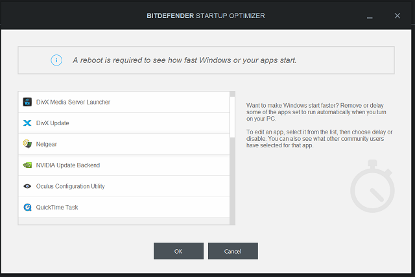Click the DivX Media Server Launcher icon

(27, 102)
